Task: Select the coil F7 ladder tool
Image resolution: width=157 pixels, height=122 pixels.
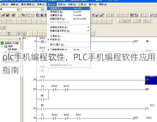Action: [x=19, y=33]
